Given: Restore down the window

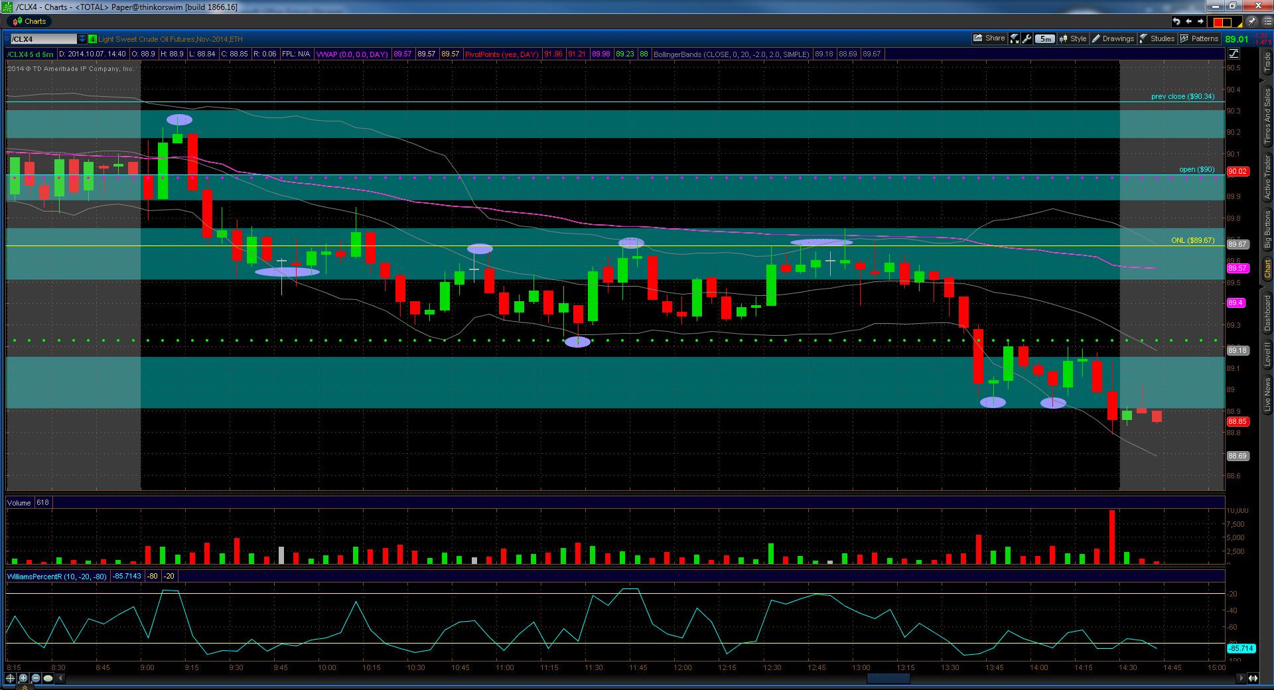Looking at the screenshot, I should point(1232,6).
